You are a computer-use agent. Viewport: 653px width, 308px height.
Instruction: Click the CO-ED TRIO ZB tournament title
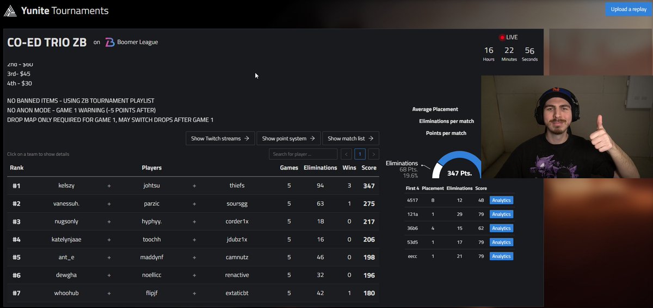(x=47, y=42)
